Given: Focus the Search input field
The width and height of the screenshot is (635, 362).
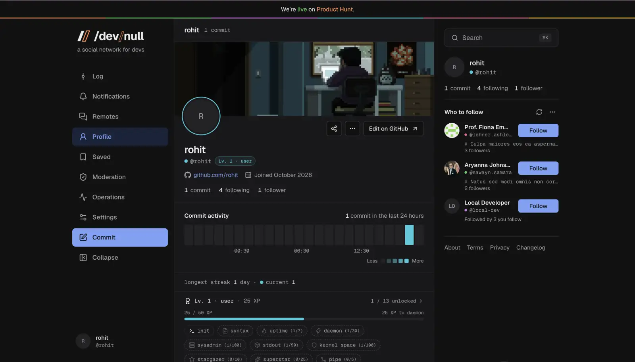Looking at the screenshot, I should (x=501, y=38).
